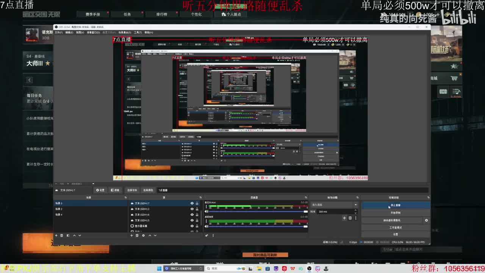Click the source text field 7点直播
Image resolution: width=485 pixels, height=273 pixels.
pyautogui.click(x=293, y=190)
